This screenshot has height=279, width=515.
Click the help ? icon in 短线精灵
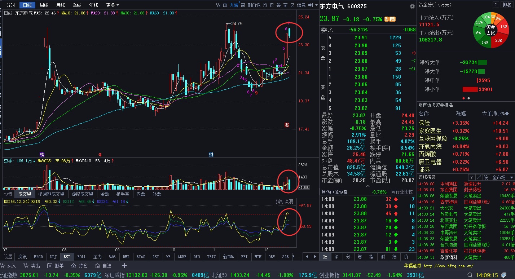pyautogui.click(x=471, y=177)
